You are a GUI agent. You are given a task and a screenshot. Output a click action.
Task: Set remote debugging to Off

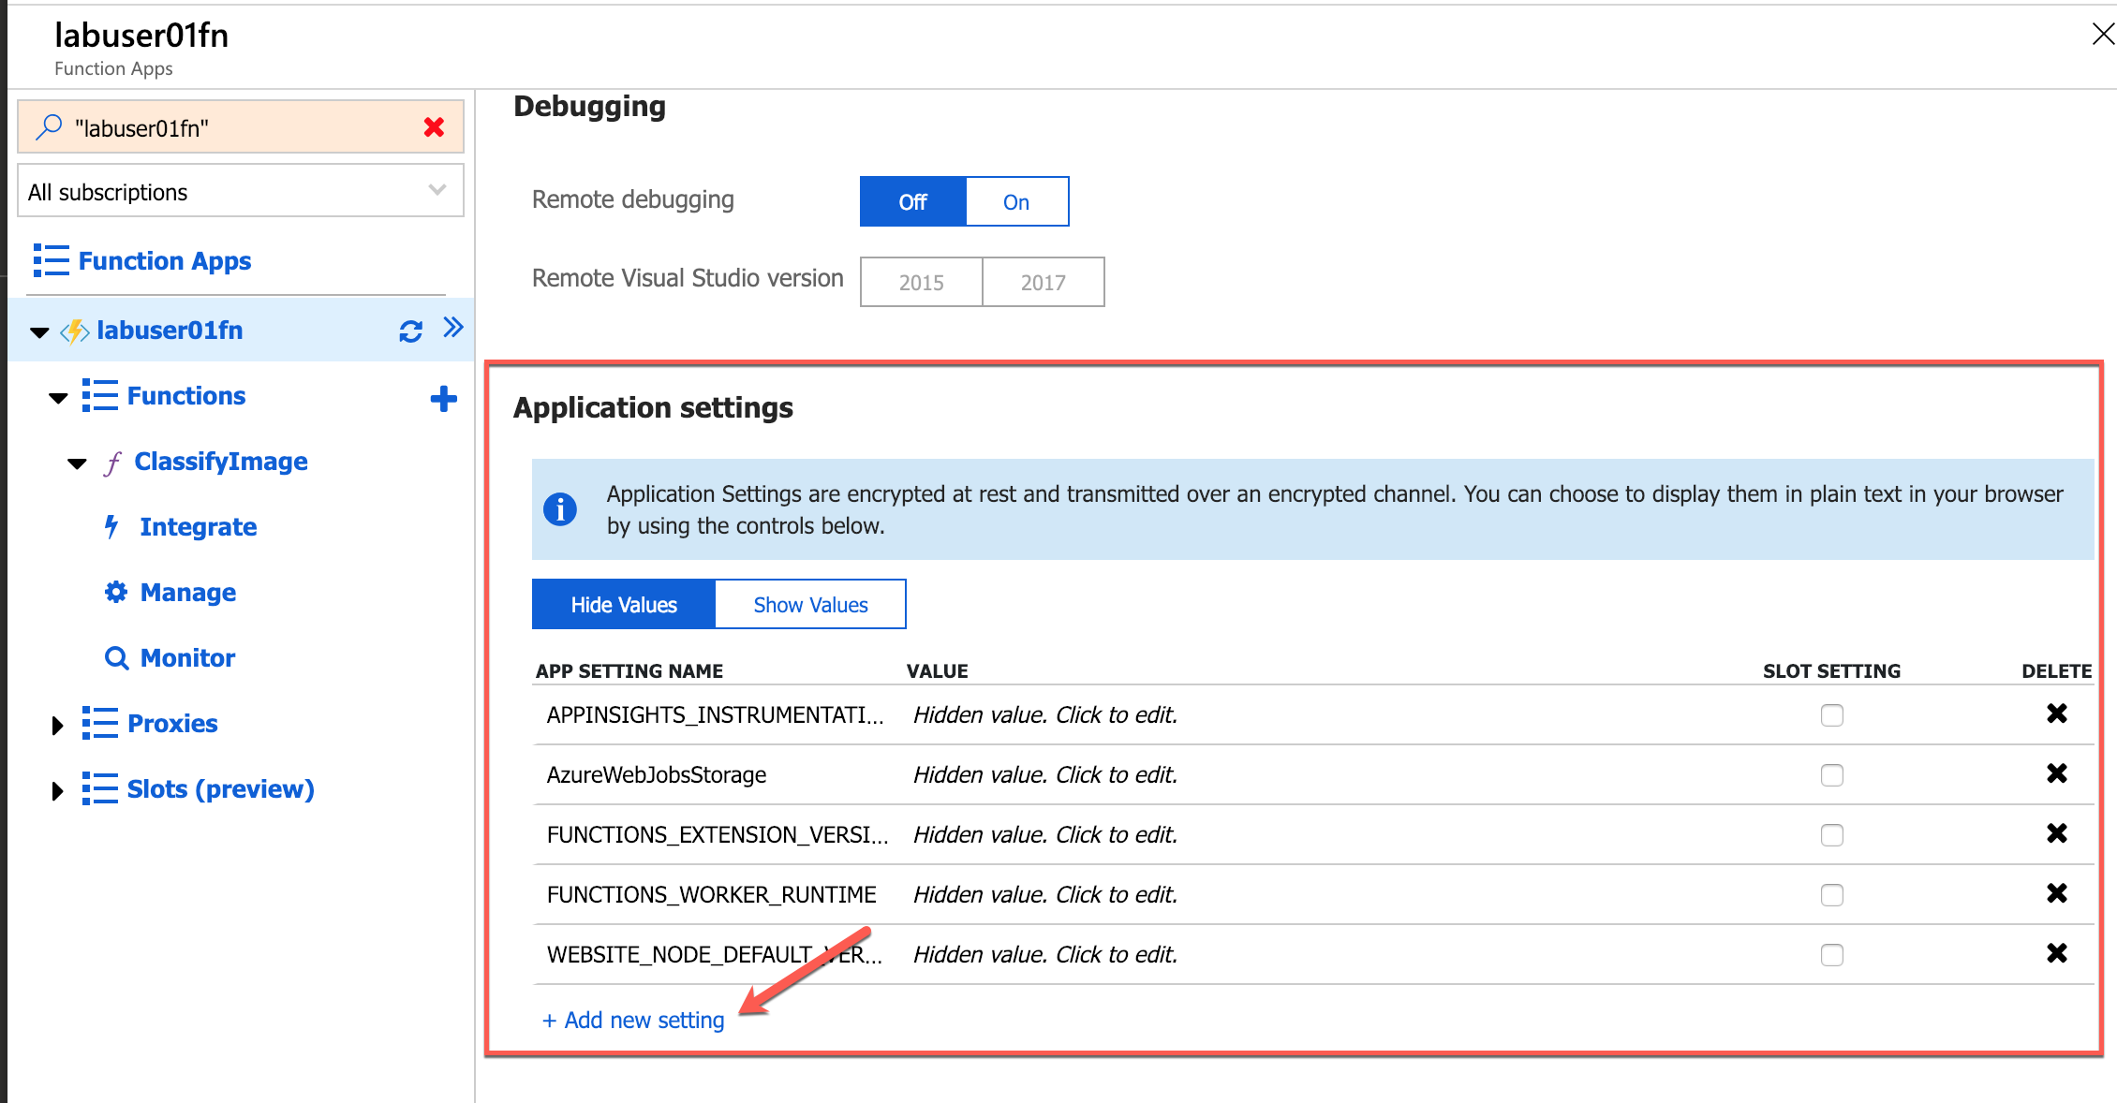click(x=912, y=201)
